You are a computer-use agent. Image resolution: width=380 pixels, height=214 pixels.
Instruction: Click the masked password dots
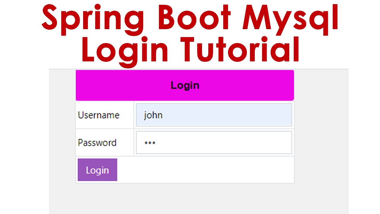(150, 143)
